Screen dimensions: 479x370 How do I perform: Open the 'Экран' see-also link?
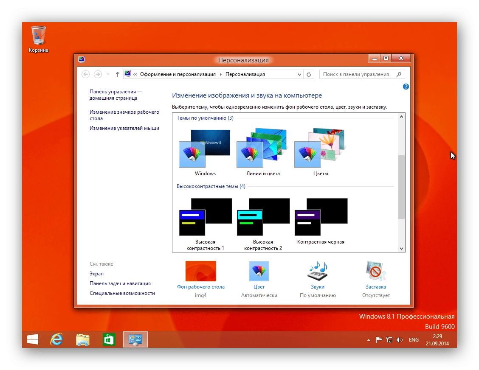click(x=96, y=274)
